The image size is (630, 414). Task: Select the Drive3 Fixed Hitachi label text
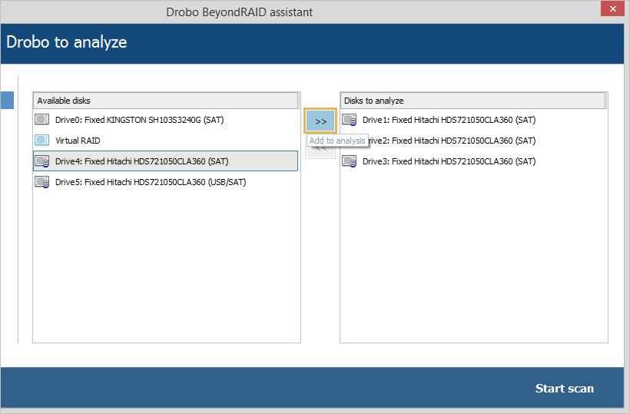[449, 161]
